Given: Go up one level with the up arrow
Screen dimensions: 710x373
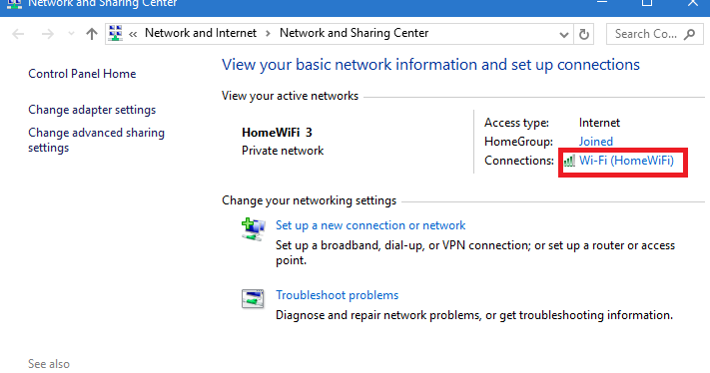Looking at the screenshot, I should [92, 34].
